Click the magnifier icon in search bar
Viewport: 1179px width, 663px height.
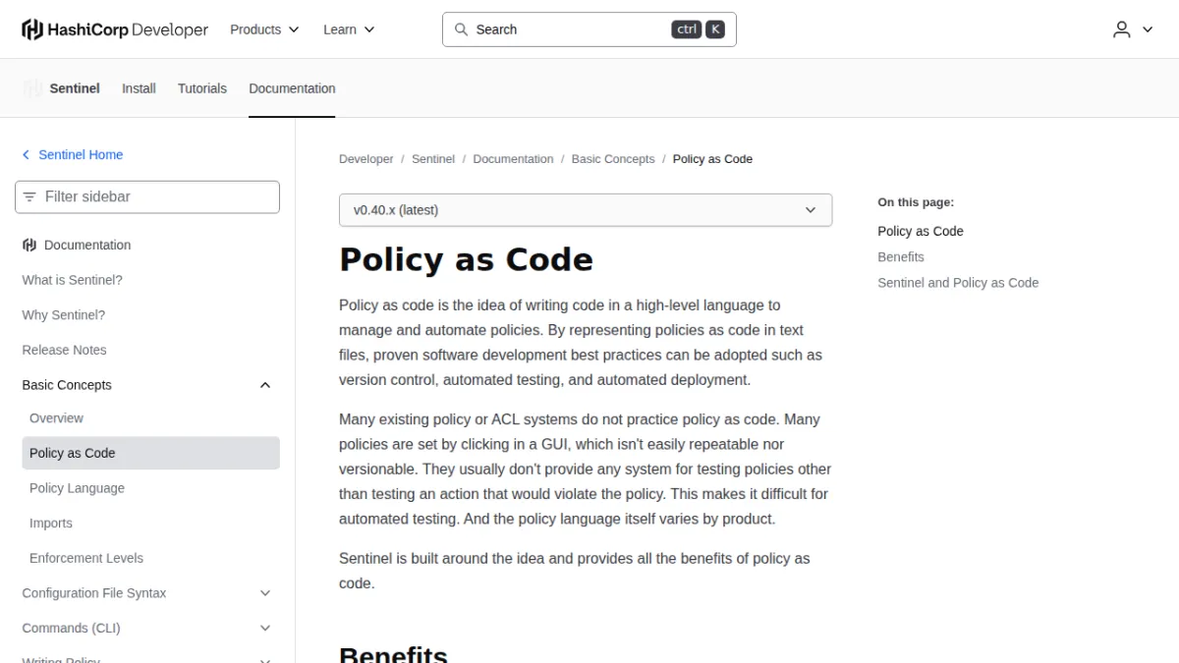461,29
